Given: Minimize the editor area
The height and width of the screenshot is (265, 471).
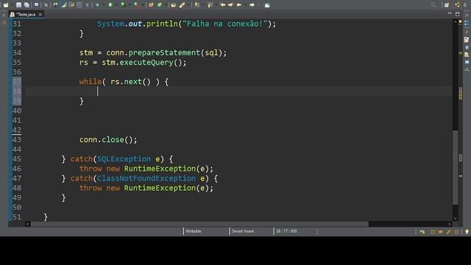Looking at the screenshot, I should click(450, 14).
